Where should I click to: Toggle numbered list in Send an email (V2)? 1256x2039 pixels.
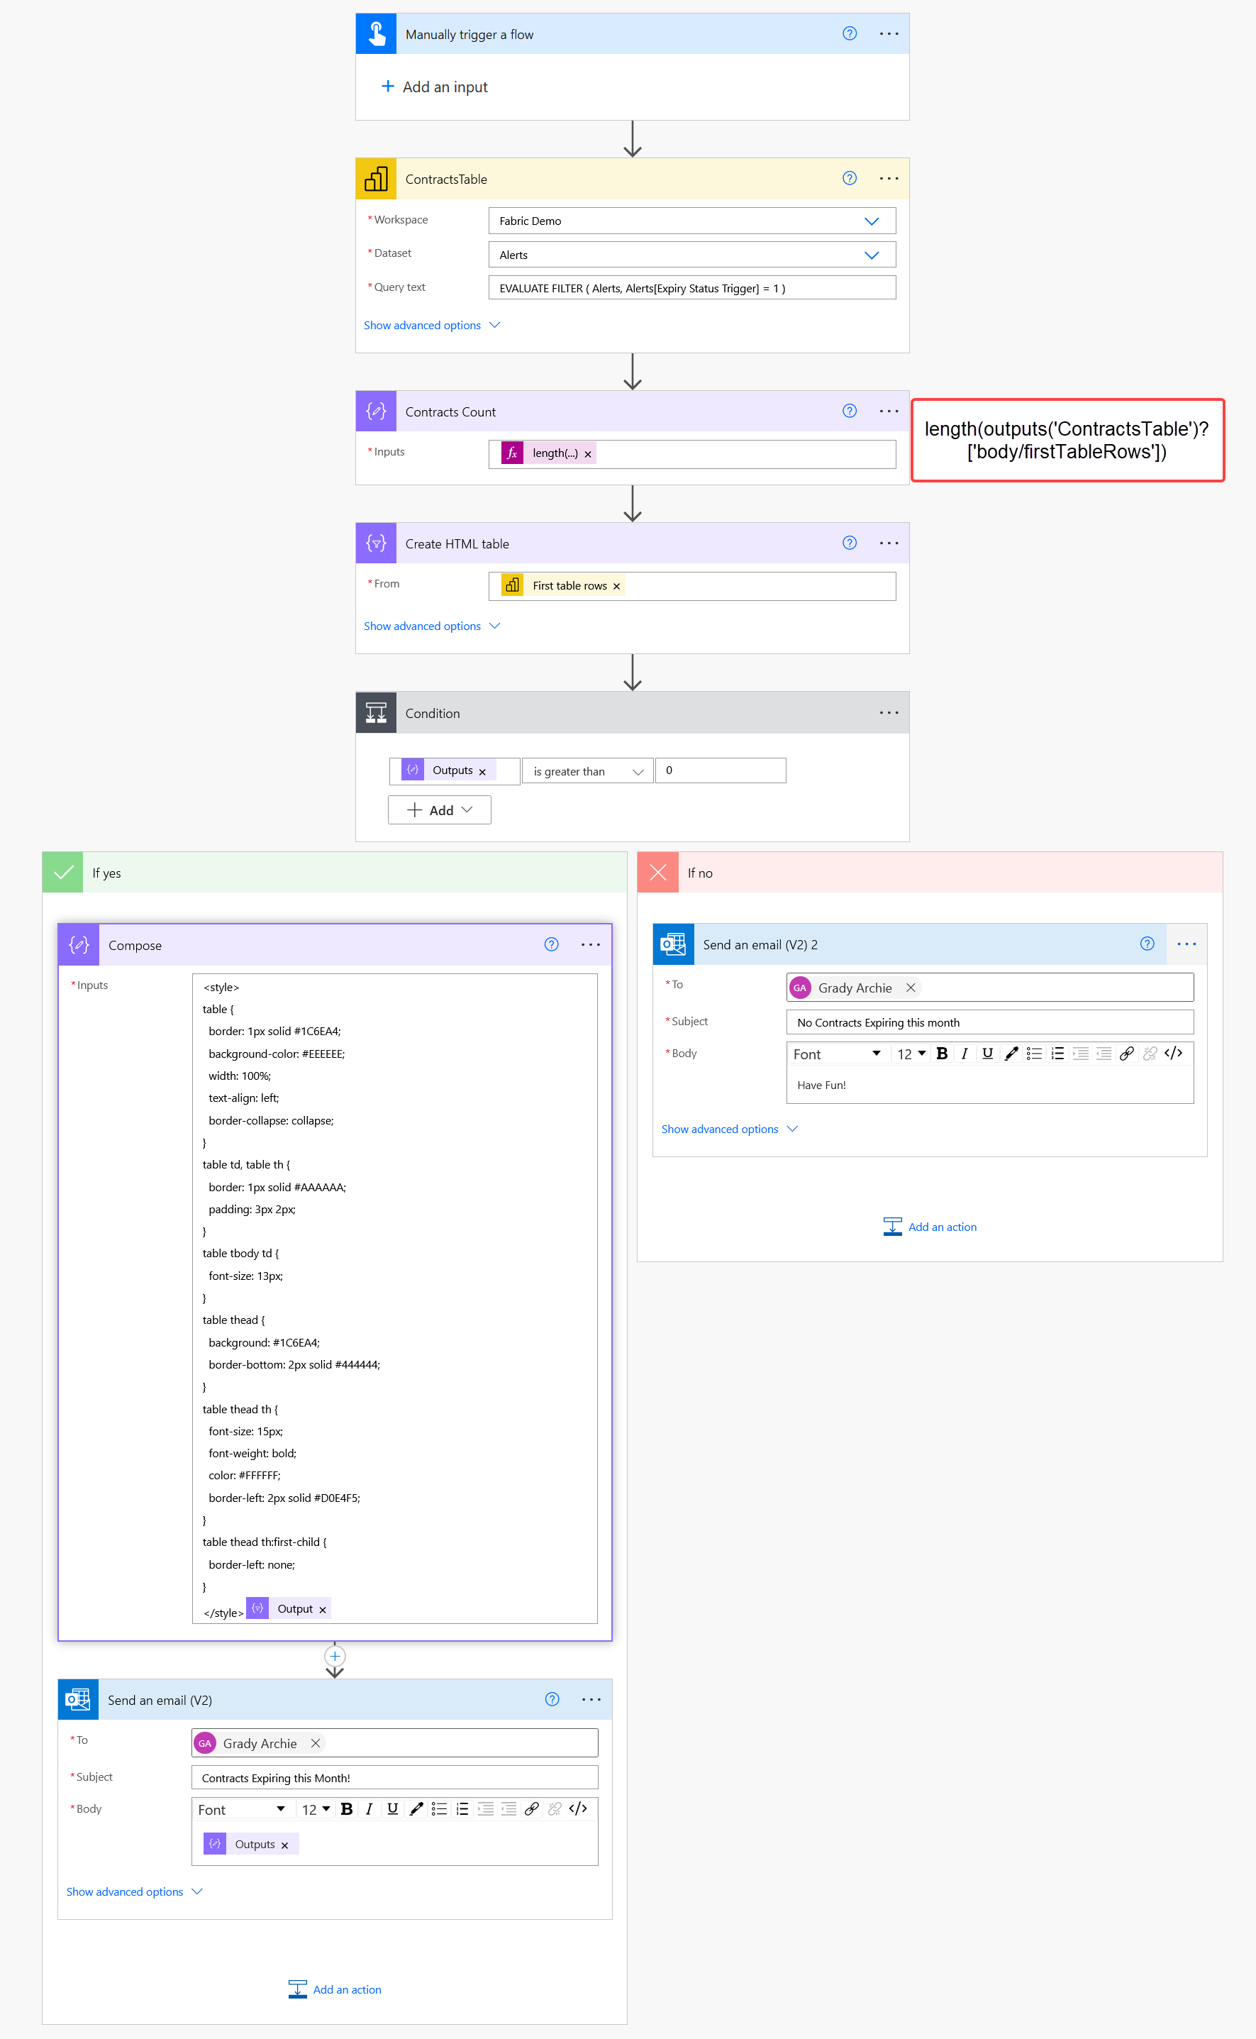(x=462, y=1810)
